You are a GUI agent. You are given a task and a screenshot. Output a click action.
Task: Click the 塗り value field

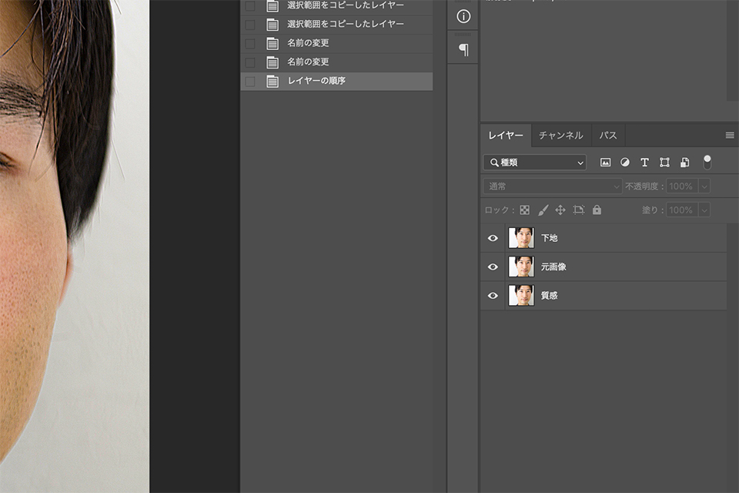(x=682, y=210)
